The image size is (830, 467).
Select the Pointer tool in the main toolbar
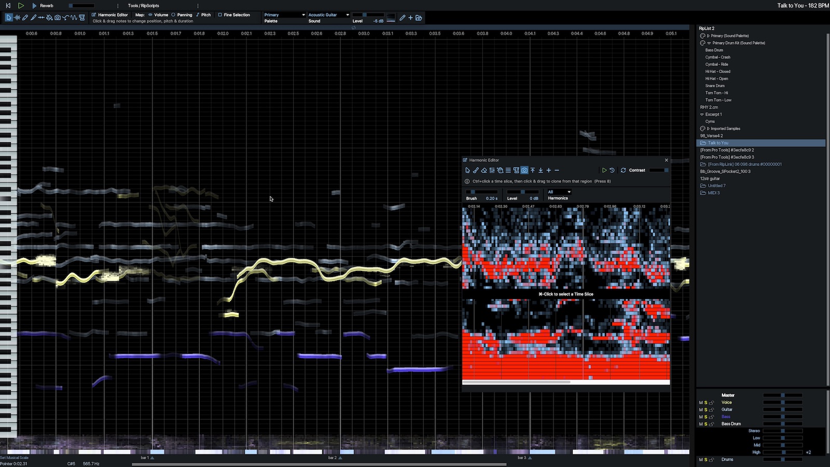[x=8, y=17]
